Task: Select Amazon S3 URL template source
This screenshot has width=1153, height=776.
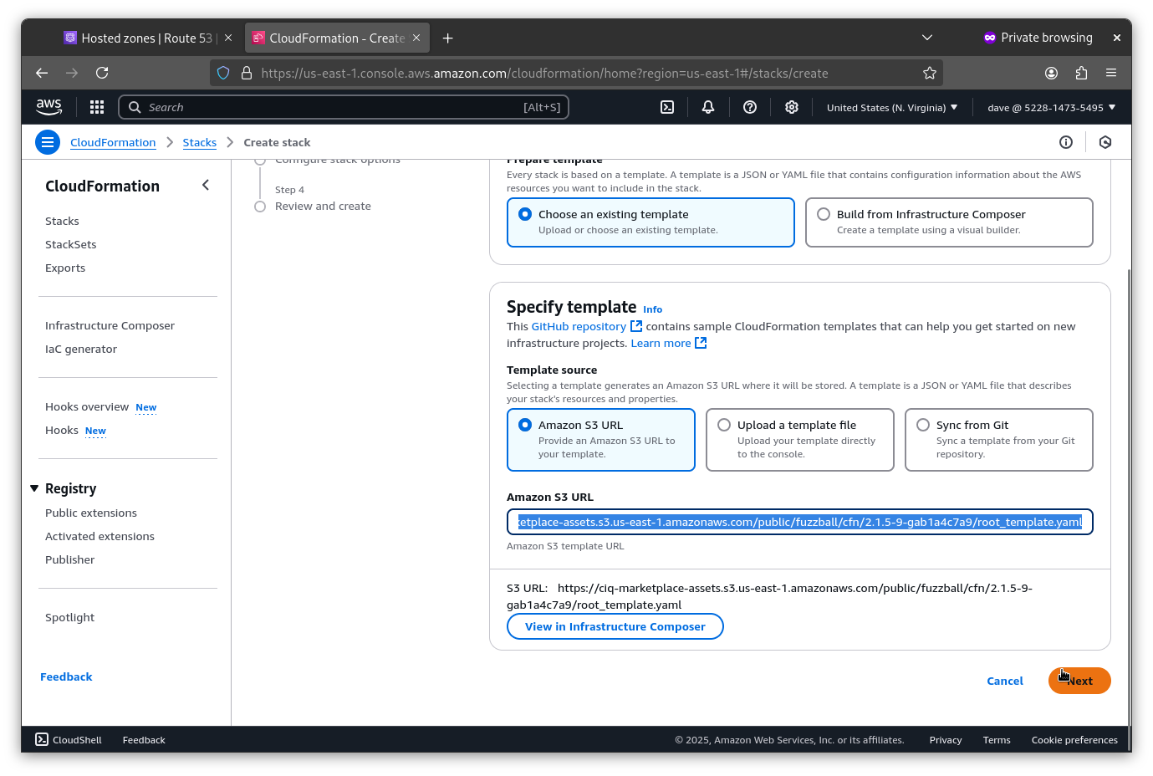Action: click(x=601, y=440)
